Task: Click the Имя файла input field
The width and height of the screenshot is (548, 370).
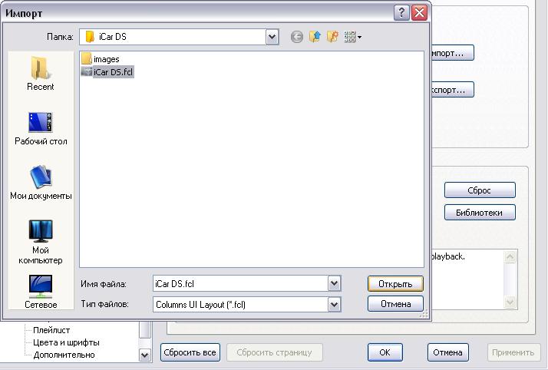Action: pyautogui.click(x=240, y=283)
